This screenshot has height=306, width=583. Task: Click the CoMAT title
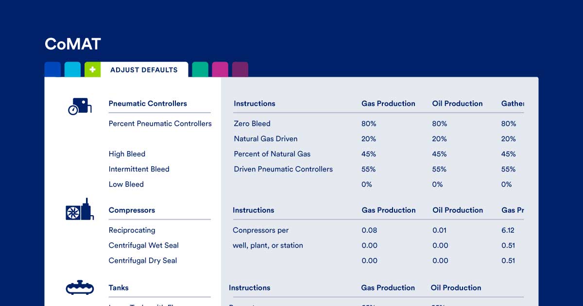point(72,44)
